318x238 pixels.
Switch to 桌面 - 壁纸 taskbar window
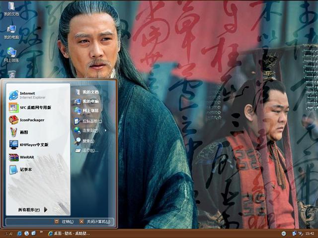(x=69, y=234)
